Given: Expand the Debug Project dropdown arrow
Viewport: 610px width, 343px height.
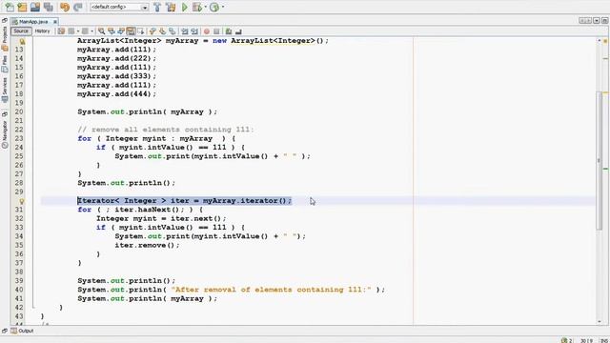Looking at the screenshot, I should (206, 7).
